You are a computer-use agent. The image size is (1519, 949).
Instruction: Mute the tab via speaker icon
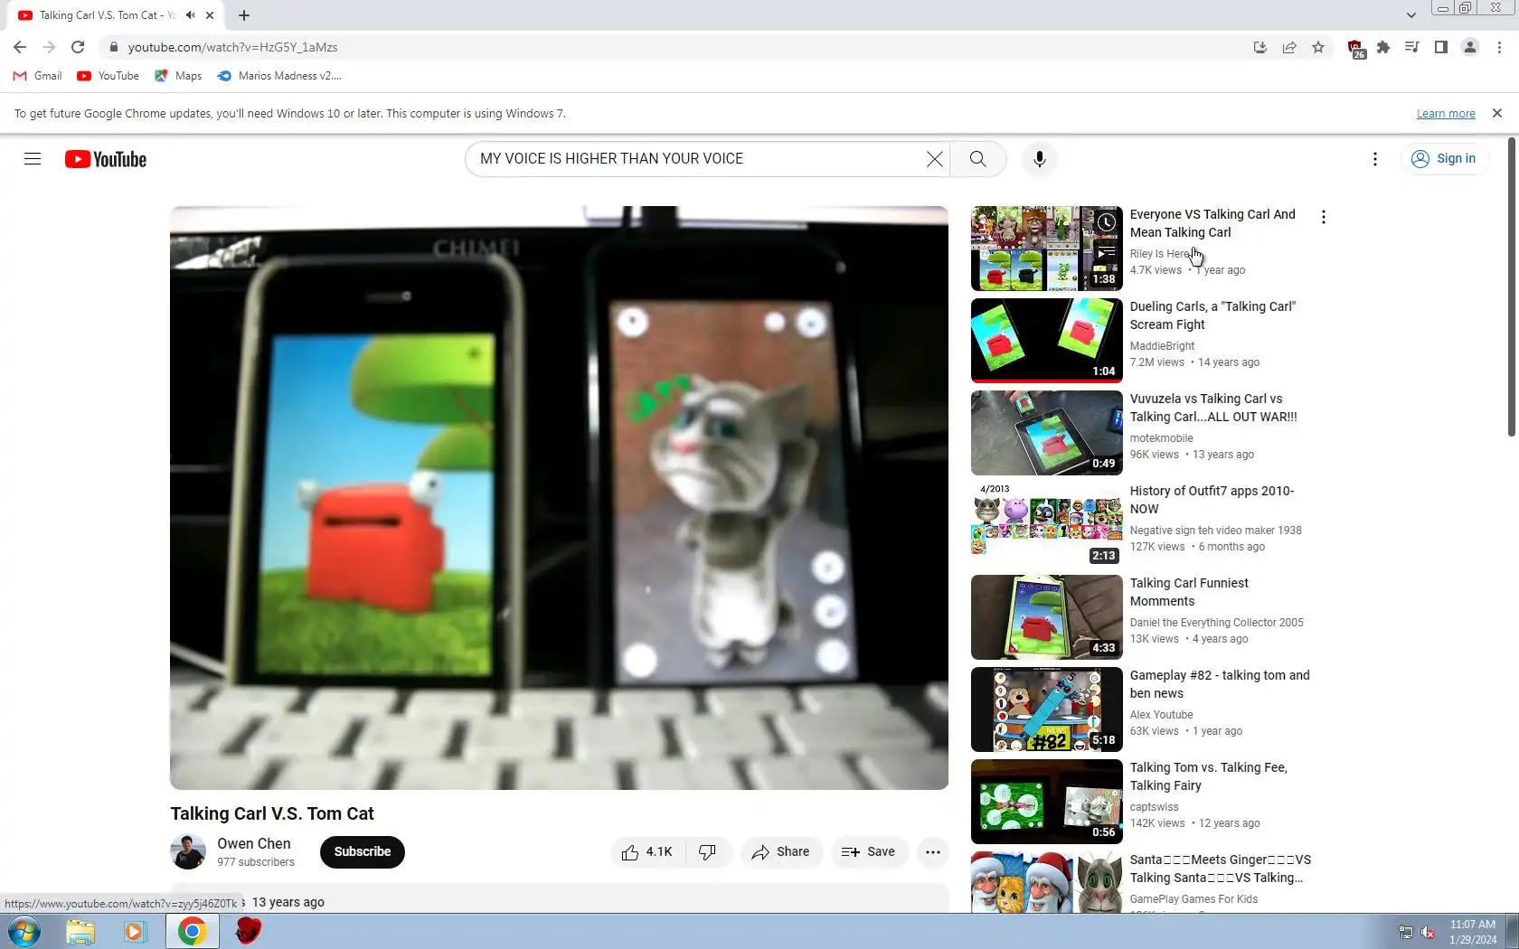[x=191, y=15]
